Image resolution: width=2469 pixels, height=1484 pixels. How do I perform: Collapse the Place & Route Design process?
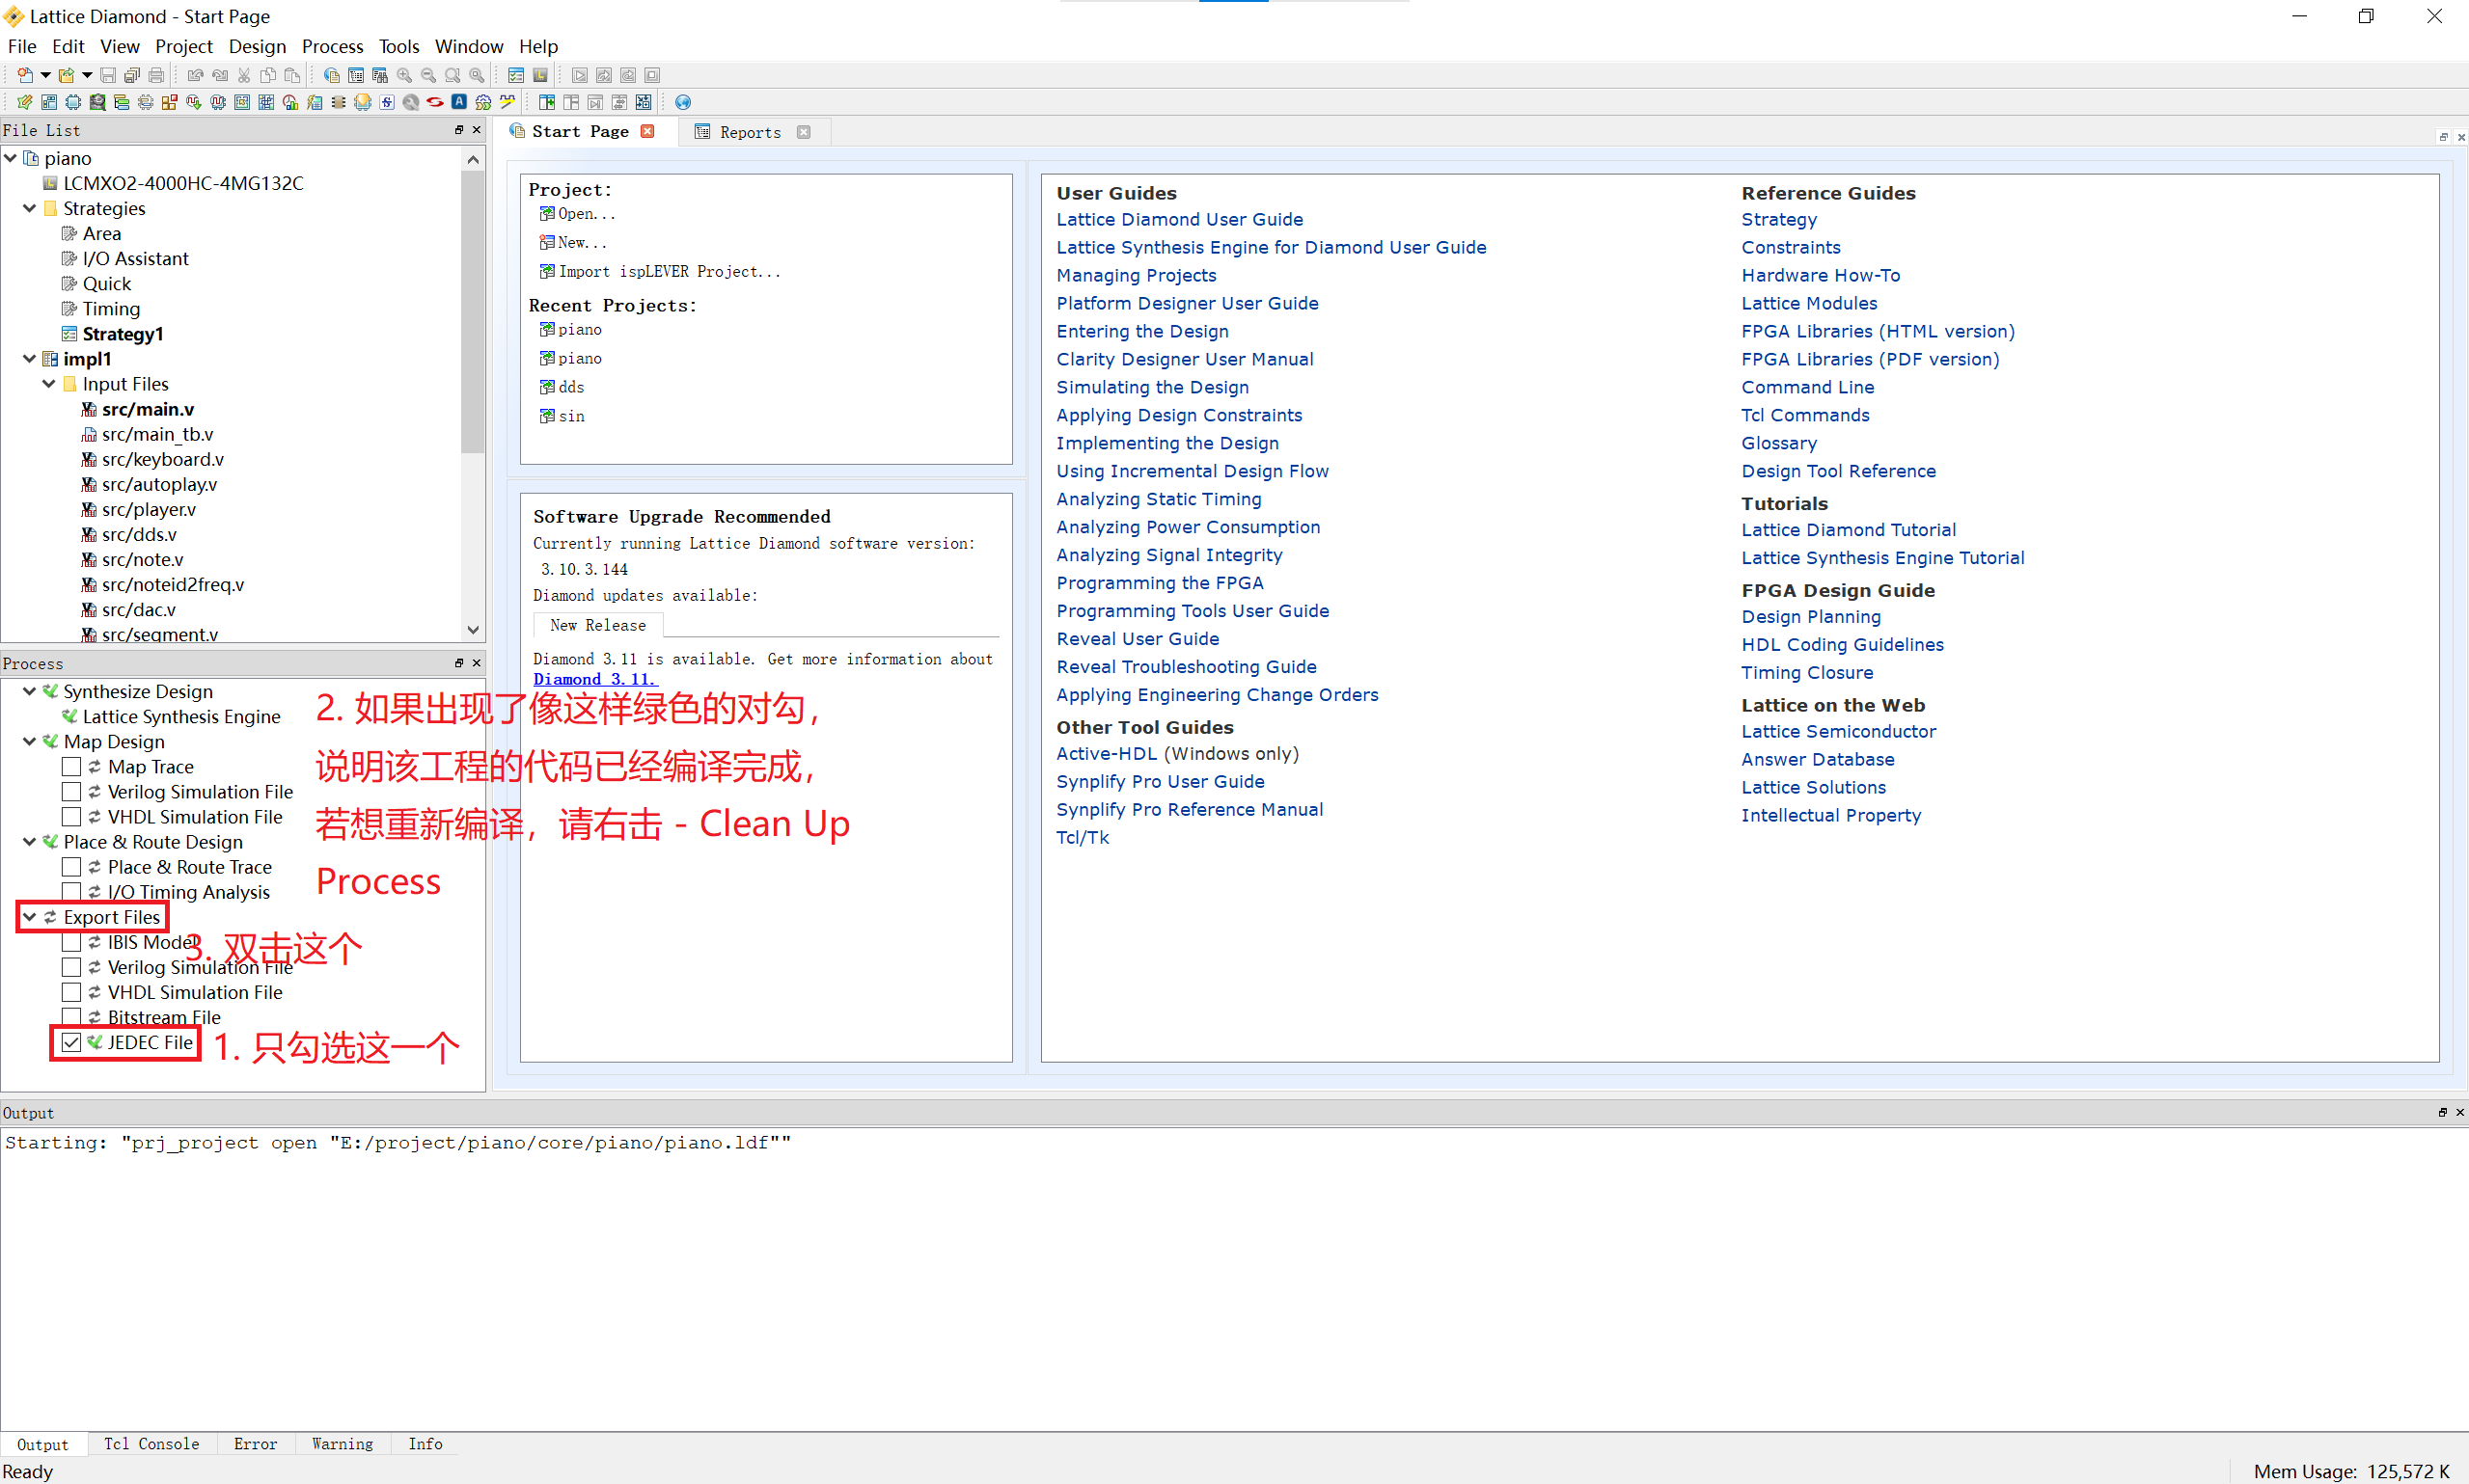(30, 842)
